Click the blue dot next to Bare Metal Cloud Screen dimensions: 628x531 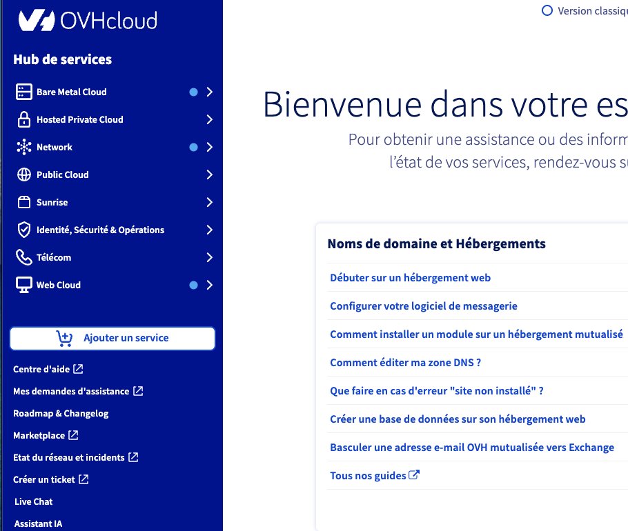coord(193,92)
